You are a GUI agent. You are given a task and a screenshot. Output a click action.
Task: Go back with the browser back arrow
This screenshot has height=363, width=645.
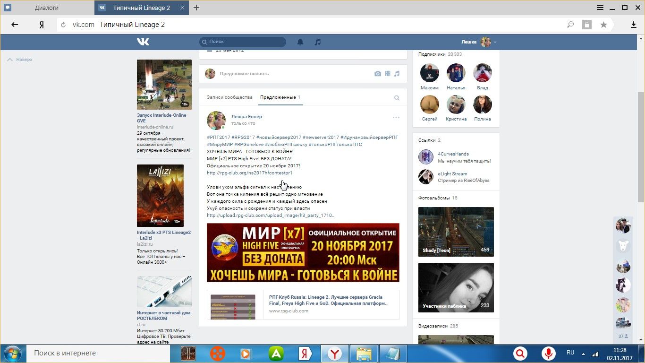pos(15,25)
